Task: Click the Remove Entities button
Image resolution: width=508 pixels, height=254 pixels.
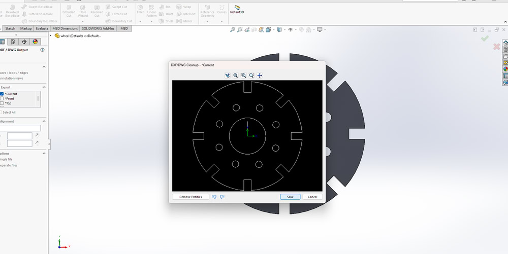Action: (190, 197)
